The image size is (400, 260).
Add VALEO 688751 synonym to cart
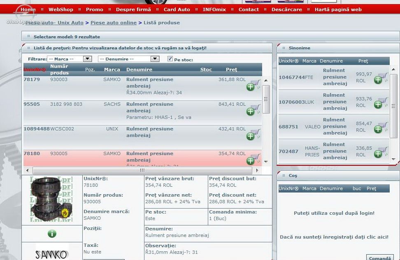(381, 128)
